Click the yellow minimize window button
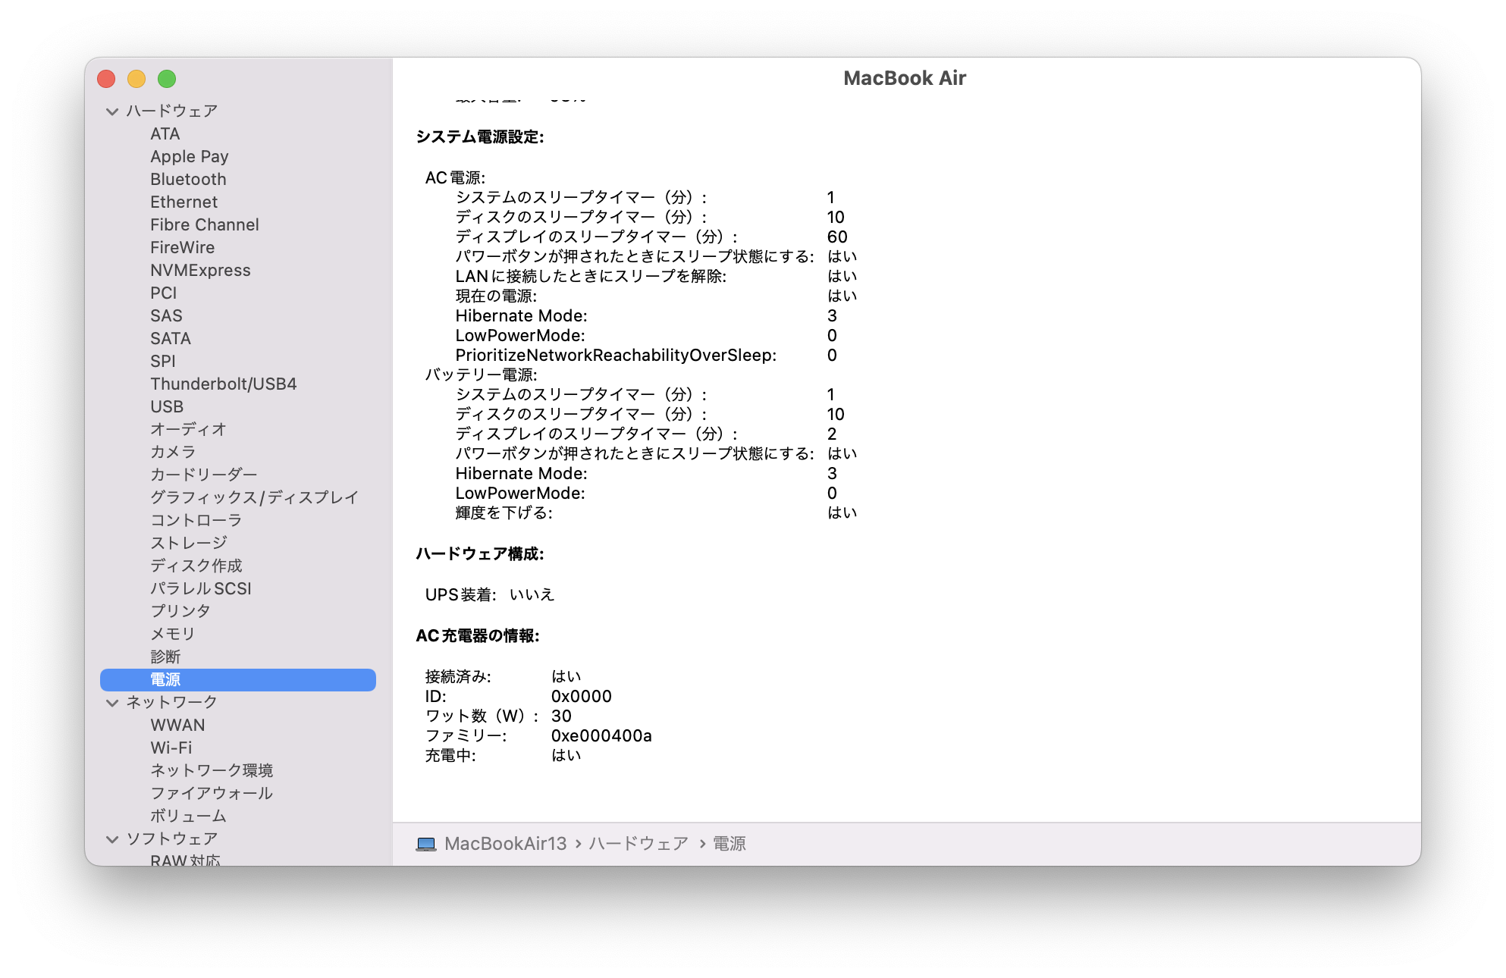The image size is (1506, 978). pyautogui.click(x=136, y=79)
